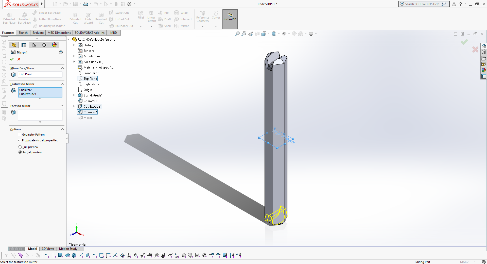Open SolidWorks Home task pane icon
The height and width of the screenshot is (264, 487).
[484, 46]
